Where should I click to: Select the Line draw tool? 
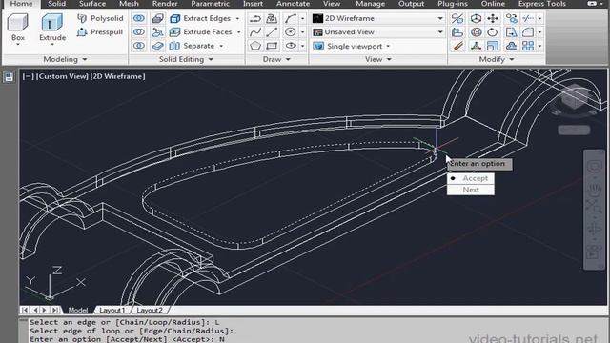pyautogui.click(x=272, y=31)
